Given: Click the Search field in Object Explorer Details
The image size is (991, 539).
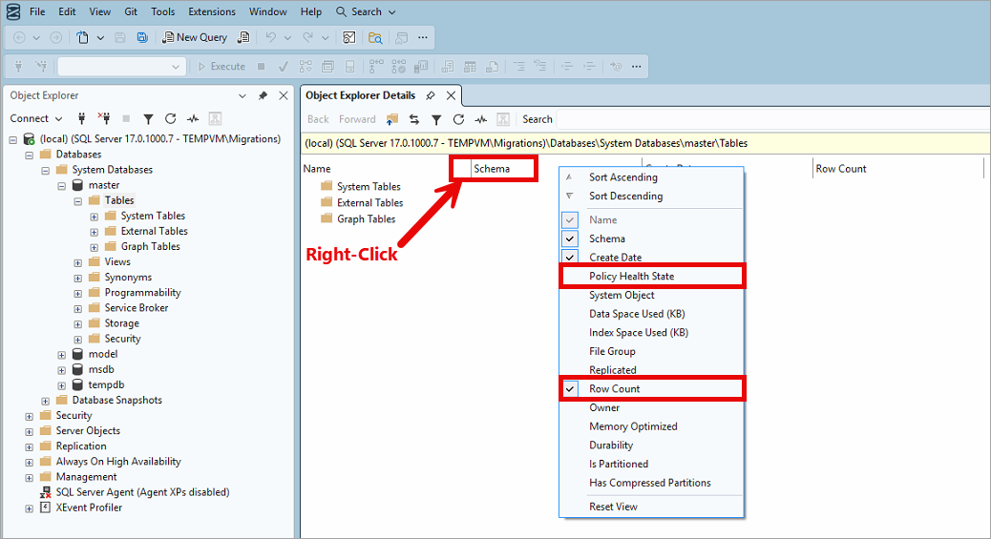Looking at the screenshot, I should coord(764,119).
